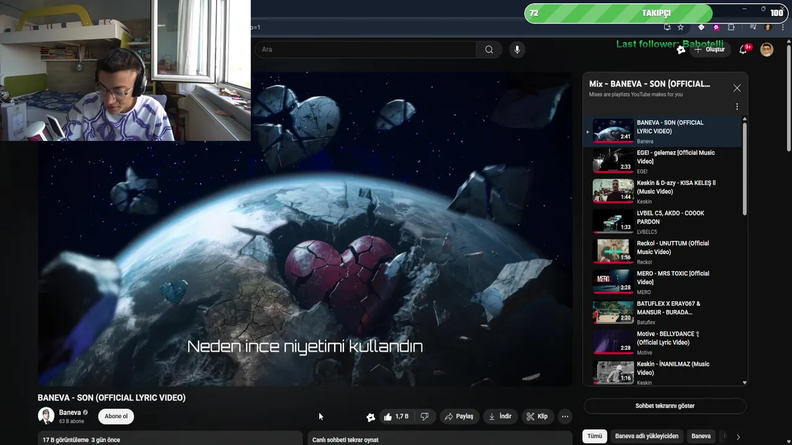Play Reckol - UNUTTUM from the playlist
The image size is (792, 445).
pos(662,252)
